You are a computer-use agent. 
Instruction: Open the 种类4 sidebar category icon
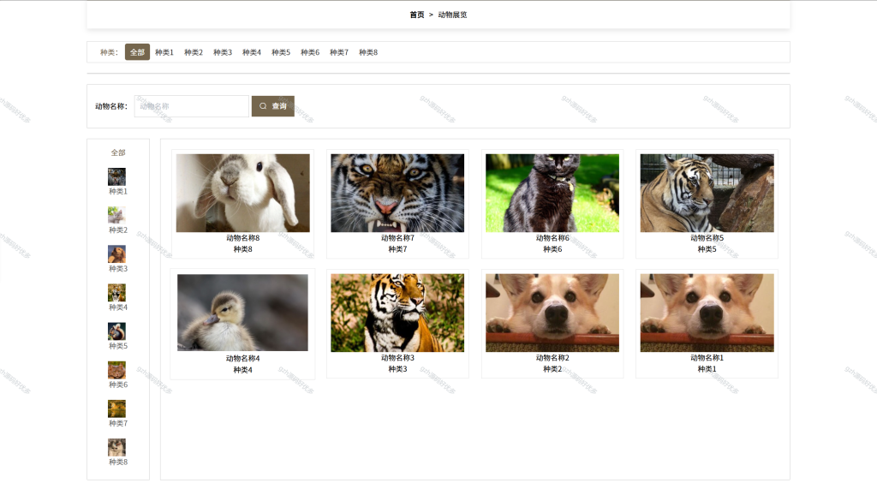[116, 293]
